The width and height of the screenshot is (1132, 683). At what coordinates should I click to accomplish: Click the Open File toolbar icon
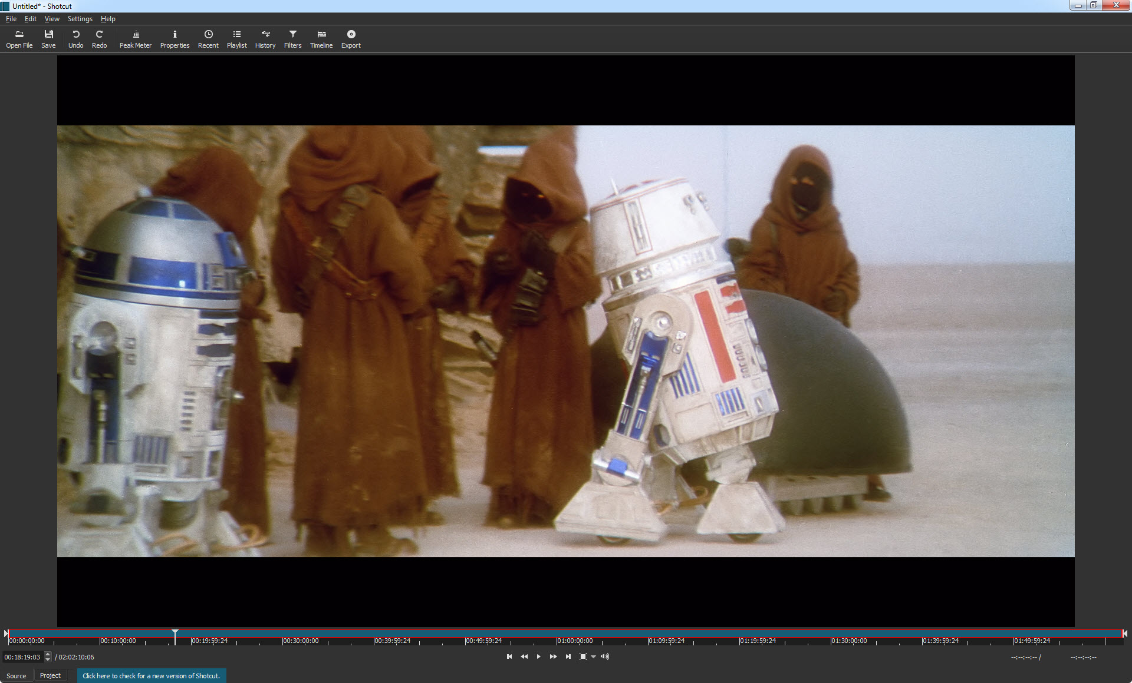tap(19, 39)
